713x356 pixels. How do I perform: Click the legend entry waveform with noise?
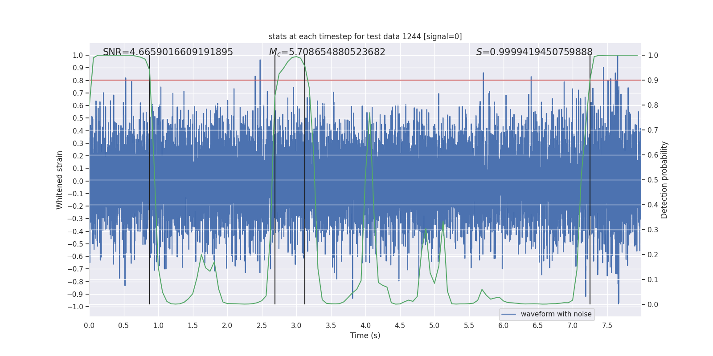[x=556, y=314]
